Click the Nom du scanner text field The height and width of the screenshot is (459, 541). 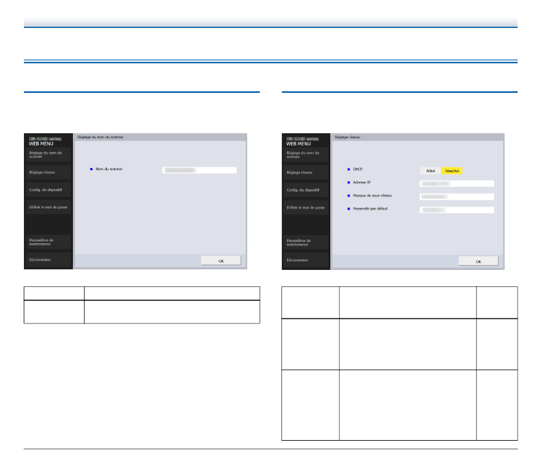pyautogui.click(x=199, y=170)
